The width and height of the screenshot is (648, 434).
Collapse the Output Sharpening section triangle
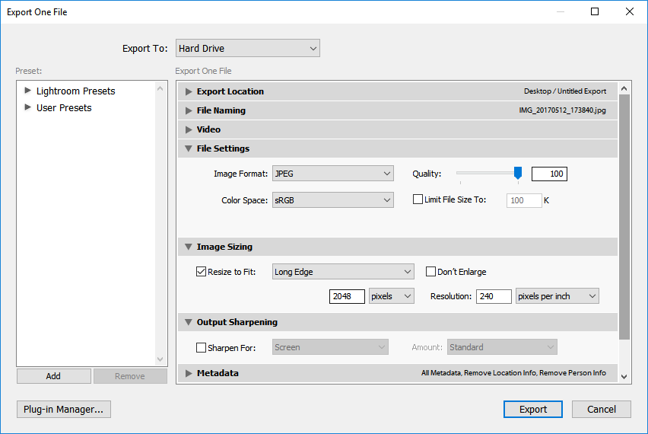point(189,322)
